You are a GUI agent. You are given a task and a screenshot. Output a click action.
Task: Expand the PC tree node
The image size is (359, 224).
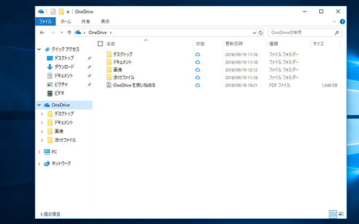click(39, 152)
